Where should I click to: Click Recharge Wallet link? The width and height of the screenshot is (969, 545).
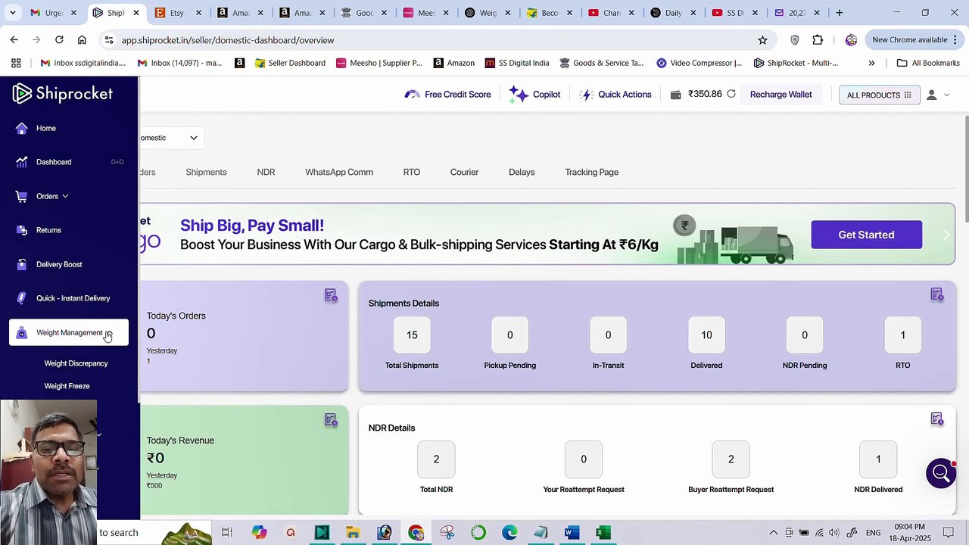click(780, 95)
